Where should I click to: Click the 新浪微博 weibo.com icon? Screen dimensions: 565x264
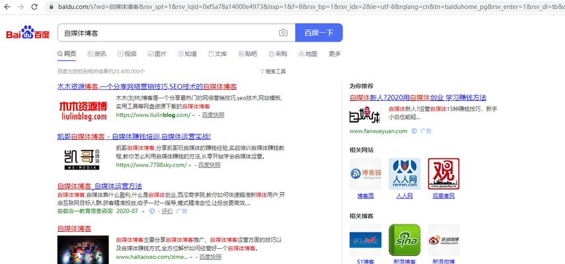(x=443, y=240)
